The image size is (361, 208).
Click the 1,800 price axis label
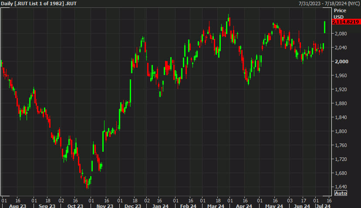pyautogui.click(x=341, y=131)
